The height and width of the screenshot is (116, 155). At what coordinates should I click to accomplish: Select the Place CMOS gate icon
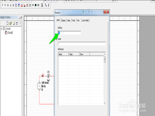click(19, 5)
